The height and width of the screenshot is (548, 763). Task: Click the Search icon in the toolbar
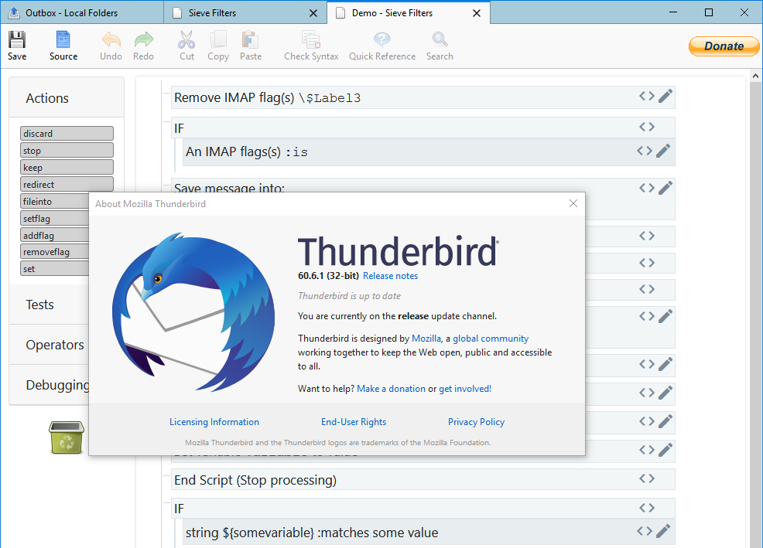point(439,45)
